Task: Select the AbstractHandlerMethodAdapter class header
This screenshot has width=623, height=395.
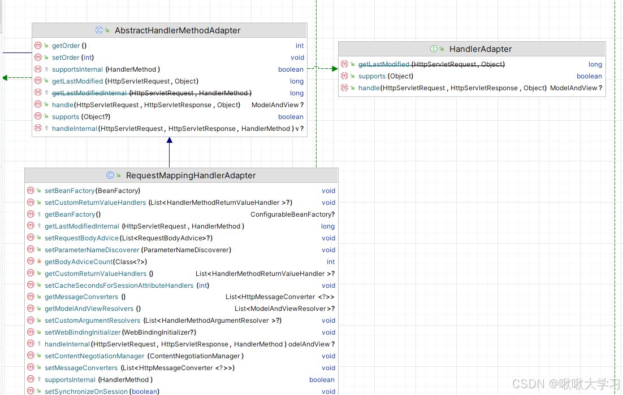Action: pos(170,30)
